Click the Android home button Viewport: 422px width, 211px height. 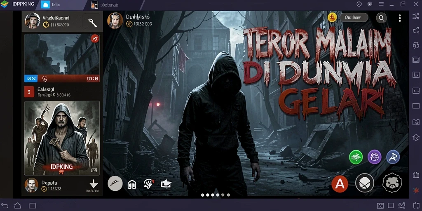coord(17,206)
